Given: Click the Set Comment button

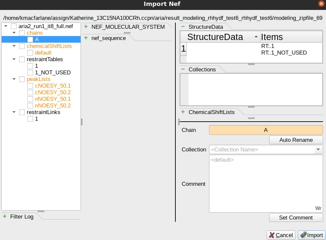Looking at the screenshot, I should click(296, 218).
